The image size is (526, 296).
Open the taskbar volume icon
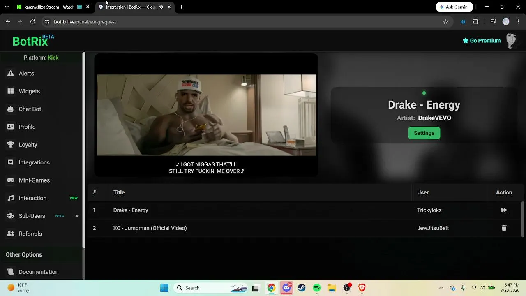[x=482, y=288]
